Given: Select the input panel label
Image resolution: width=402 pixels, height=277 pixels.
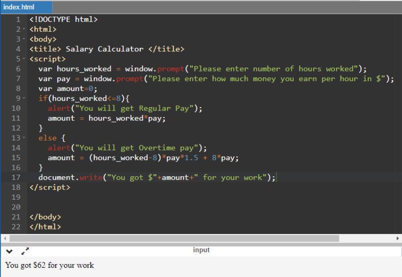Looking at the screenshot, I should (x=201, y=250).
